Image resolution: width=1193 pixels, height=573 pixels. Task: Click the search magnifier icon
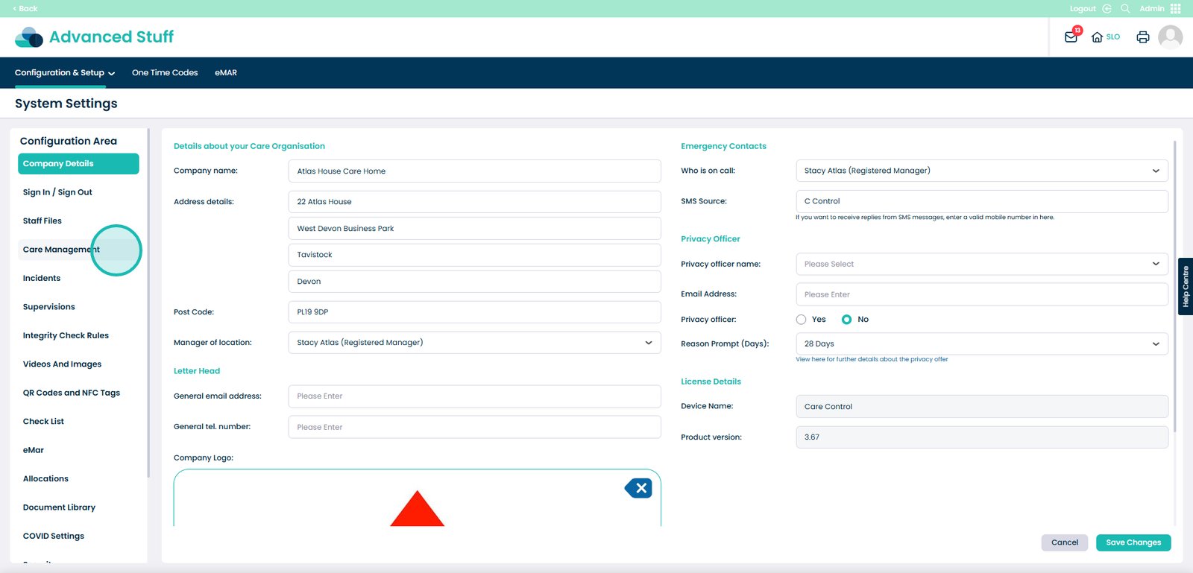tap(1125, 9)
